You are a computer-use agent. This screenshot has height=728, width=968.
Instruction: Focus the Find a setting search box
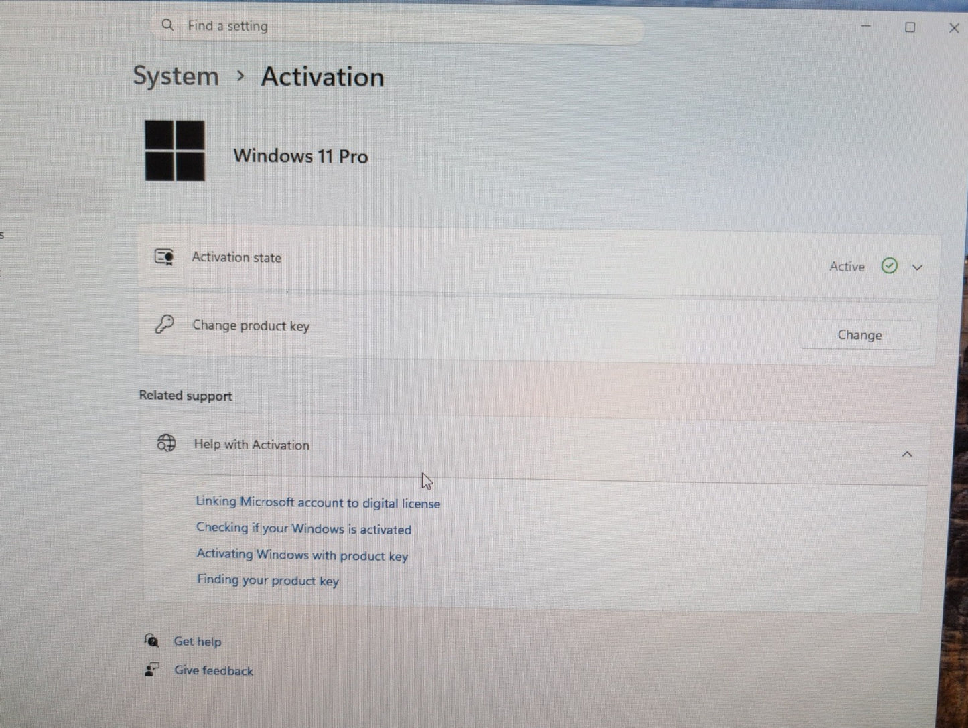point(397,27)
